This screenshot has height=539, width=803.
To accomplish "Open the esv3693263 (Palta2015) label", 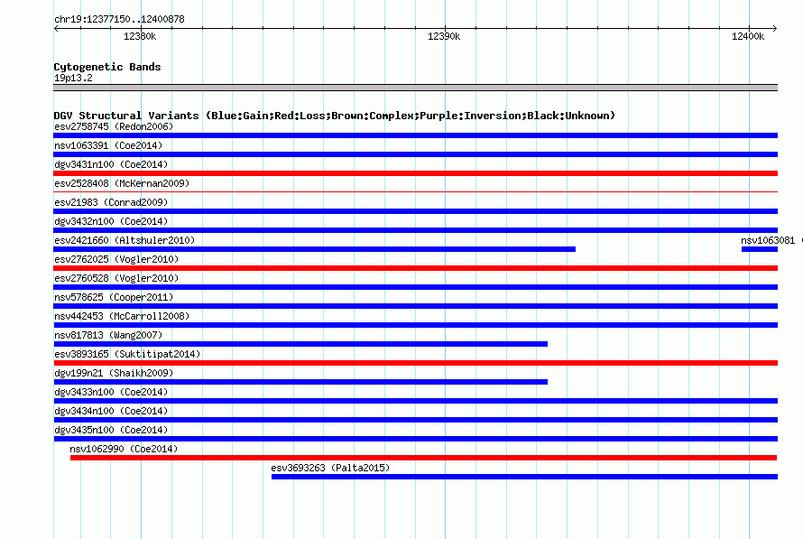I will click(x=330, y=468).
